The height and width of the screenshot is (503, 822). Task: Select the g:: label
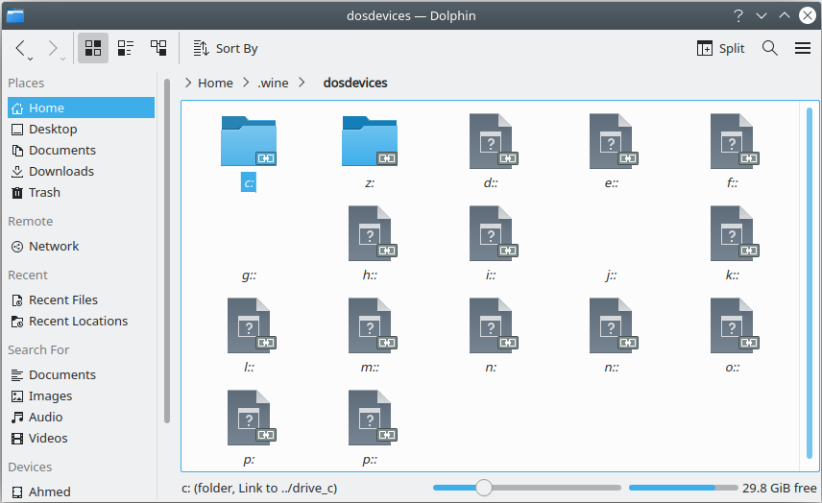pos(249,275)
